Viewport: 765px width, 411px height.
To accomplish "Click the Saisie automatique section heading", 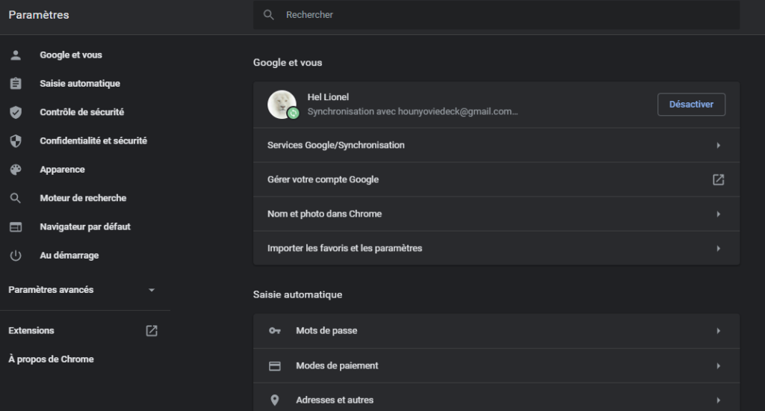I will (297, 295).
